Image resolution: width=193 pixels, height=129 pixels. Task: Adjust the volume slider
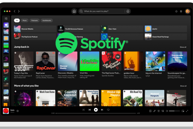(174, 111)
